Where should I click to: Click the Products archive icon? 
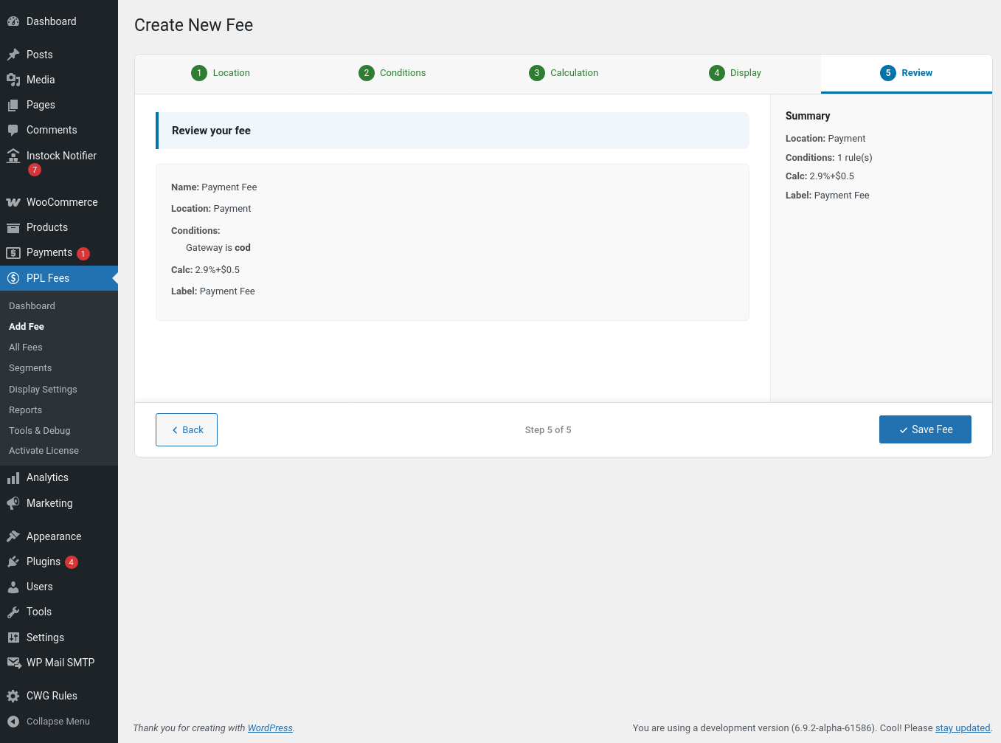point(13,227)
